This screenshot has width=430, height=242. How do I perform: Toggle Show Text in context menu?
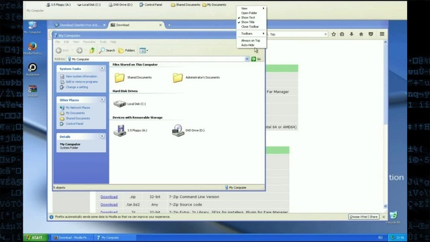(251, 17)
